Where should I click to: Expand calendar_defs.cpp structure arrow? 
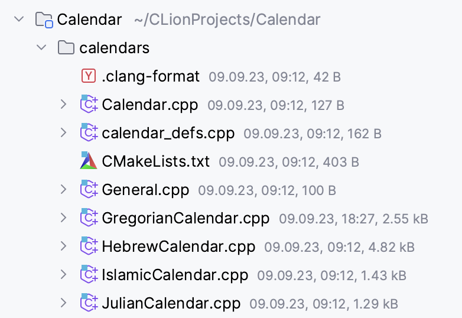(64, 133)
